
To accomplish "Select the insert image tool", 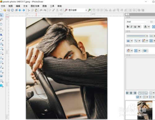I will (1, 76).
